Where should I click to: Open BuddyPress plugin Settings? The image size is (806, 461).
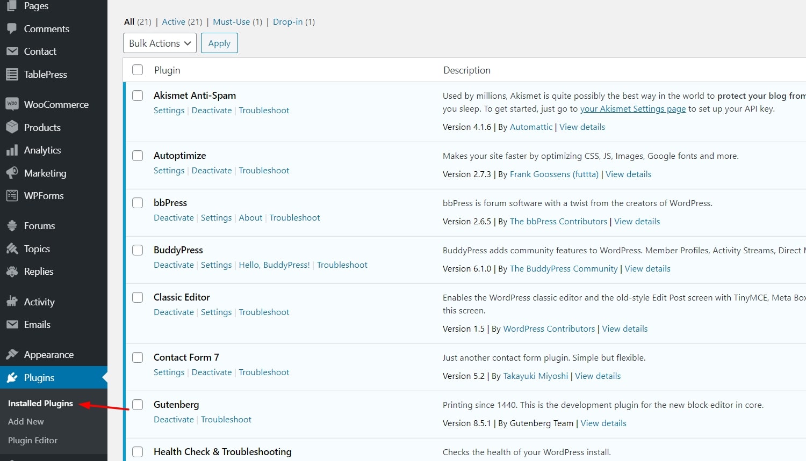(216, 265)
